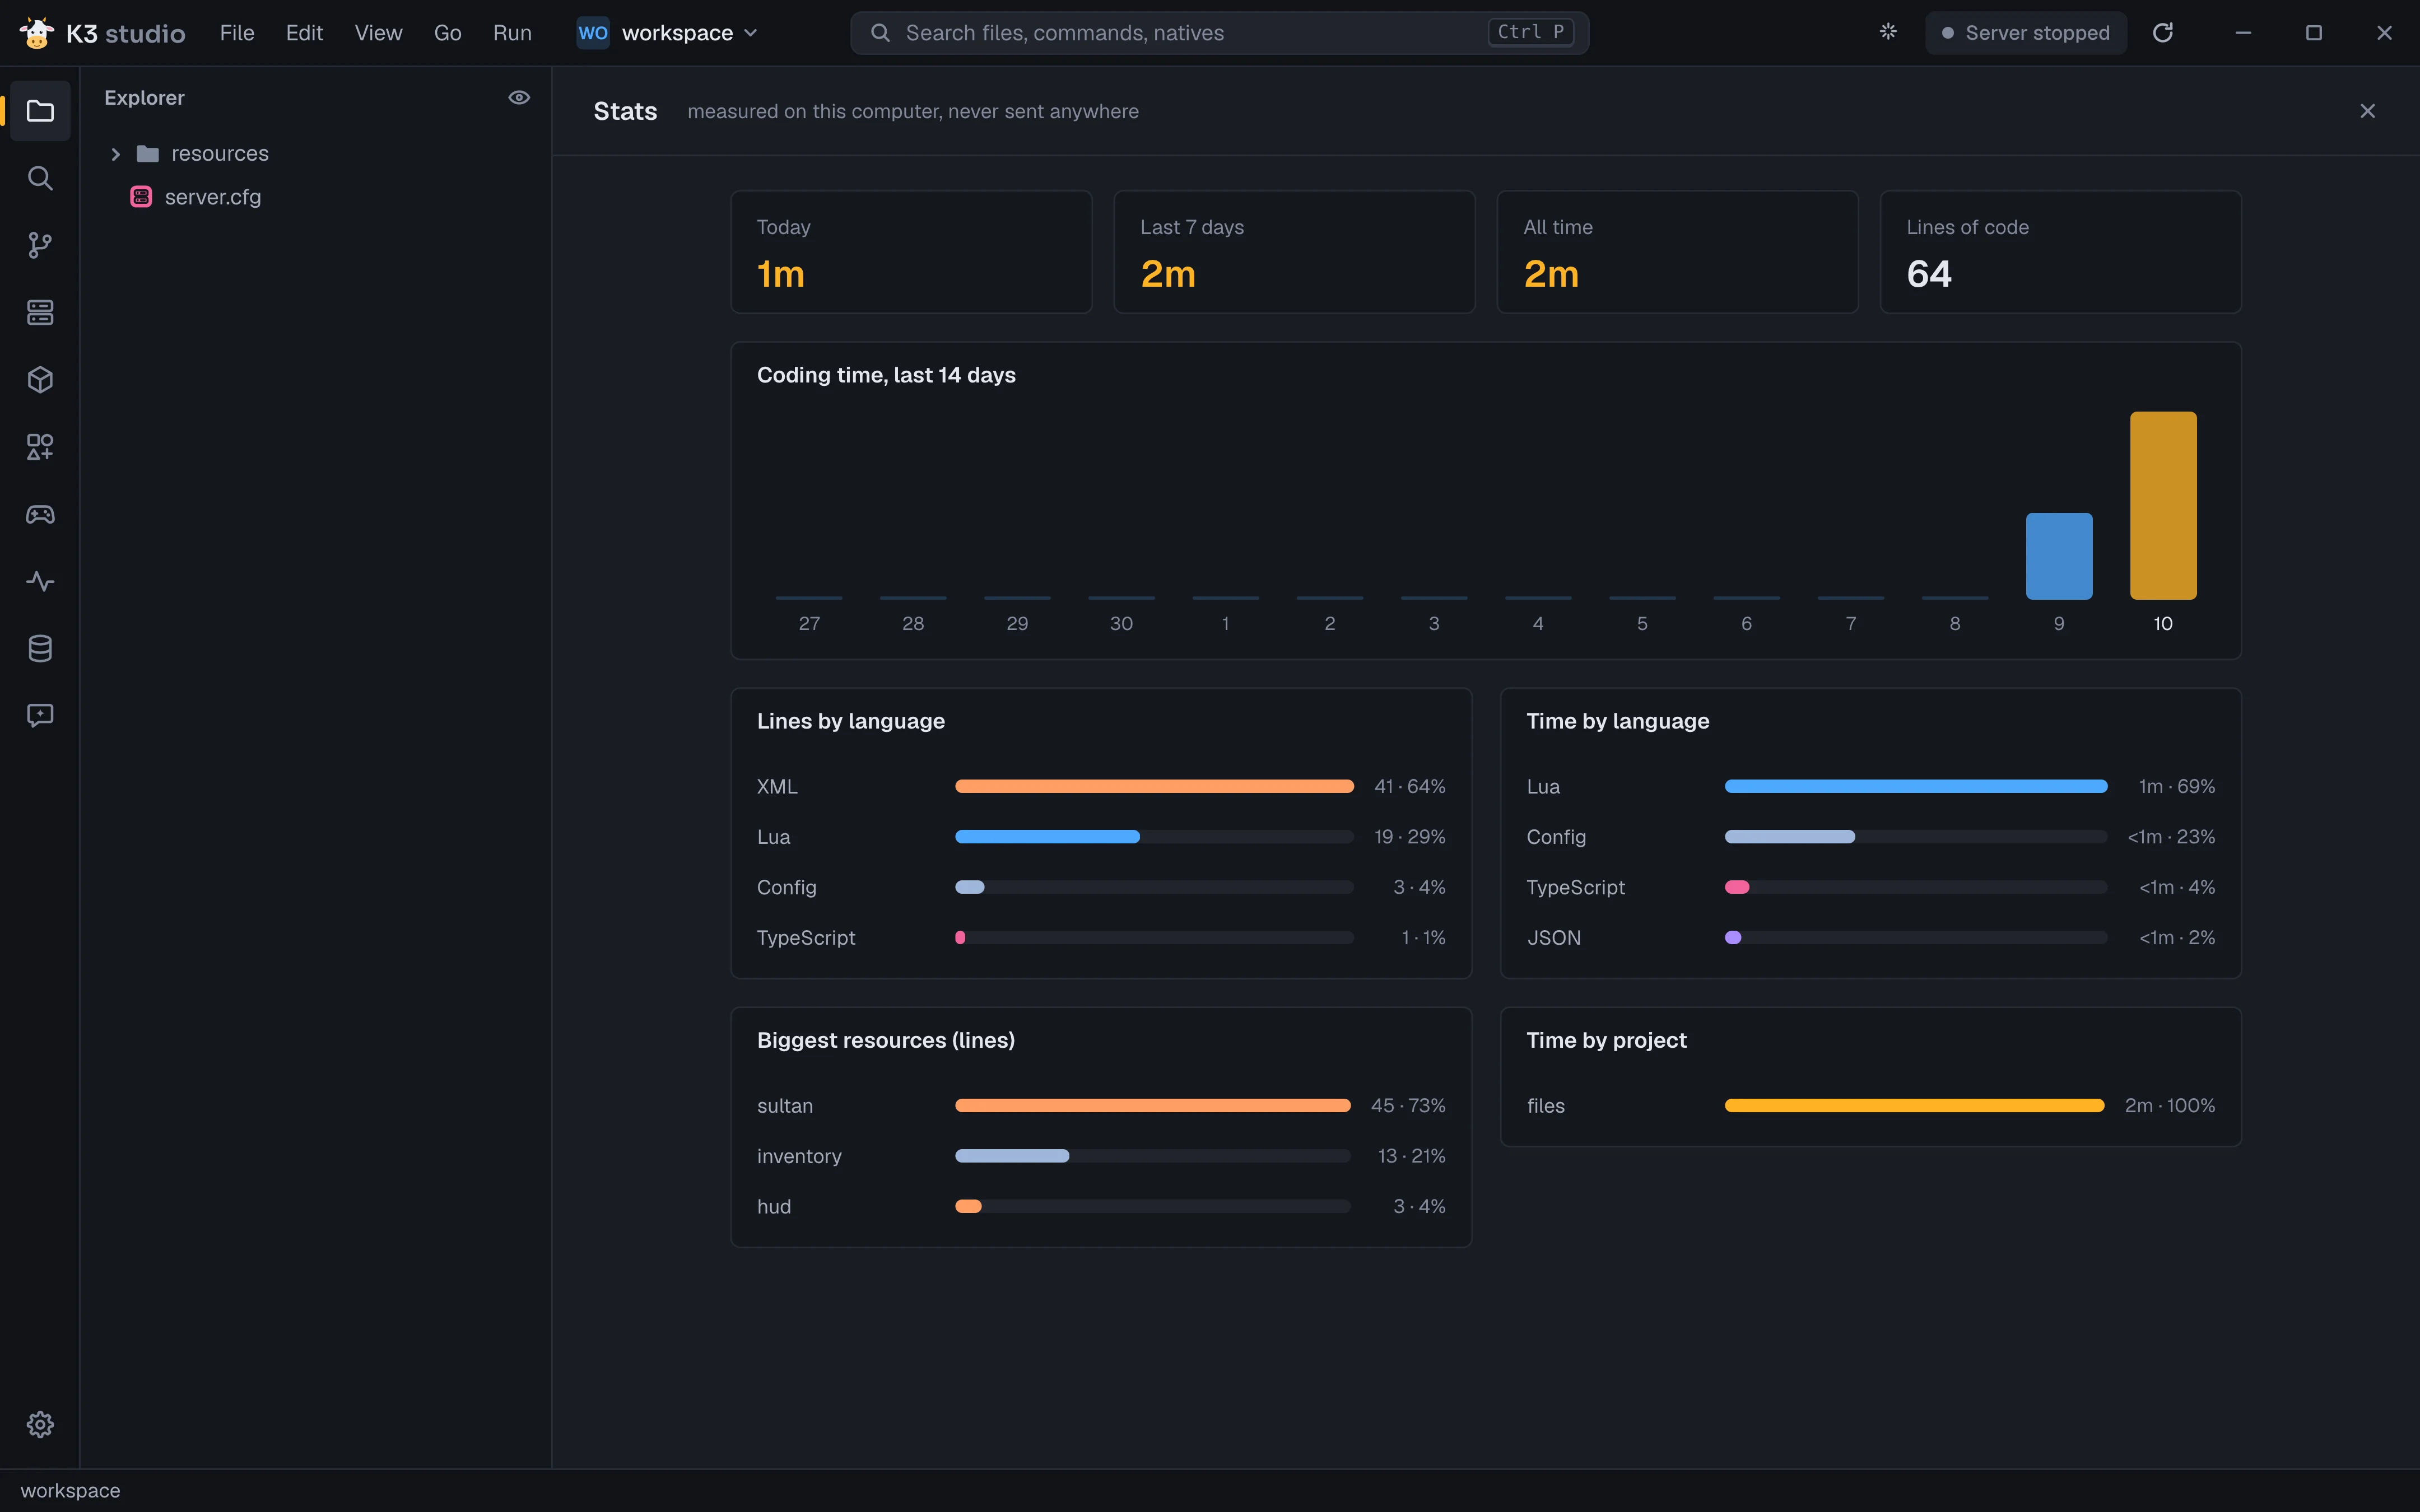The width and height of the screenshot is (2420, 1512).
Task: Open the View menu
Action: point(378,33)
